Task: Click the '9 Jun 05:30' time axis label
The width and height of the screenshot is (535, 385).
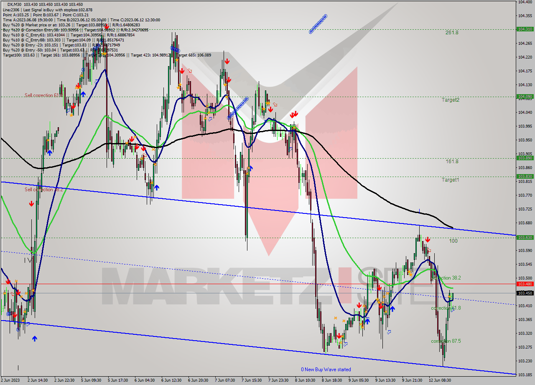Action: click(359, 380)
